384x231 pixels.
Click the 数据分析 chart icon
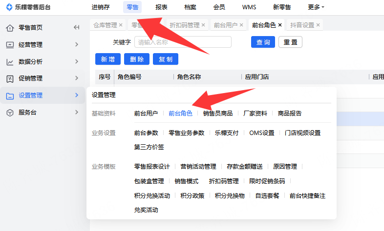(10, 62)
